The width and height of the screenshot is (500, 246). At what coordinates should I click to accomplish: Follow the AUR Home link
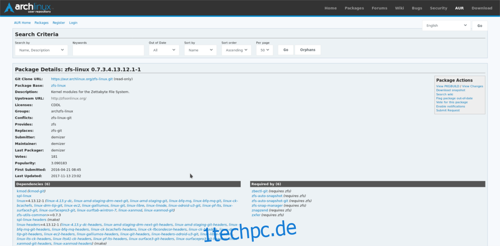[23, 22]
